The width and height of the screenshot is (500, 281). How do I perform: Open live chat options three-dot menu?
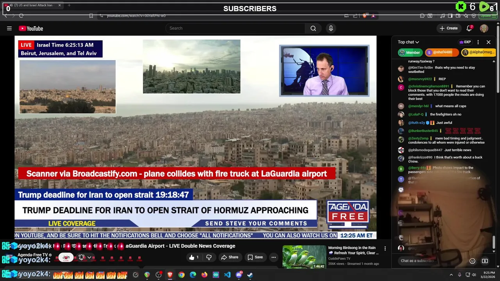coord(478,42)
